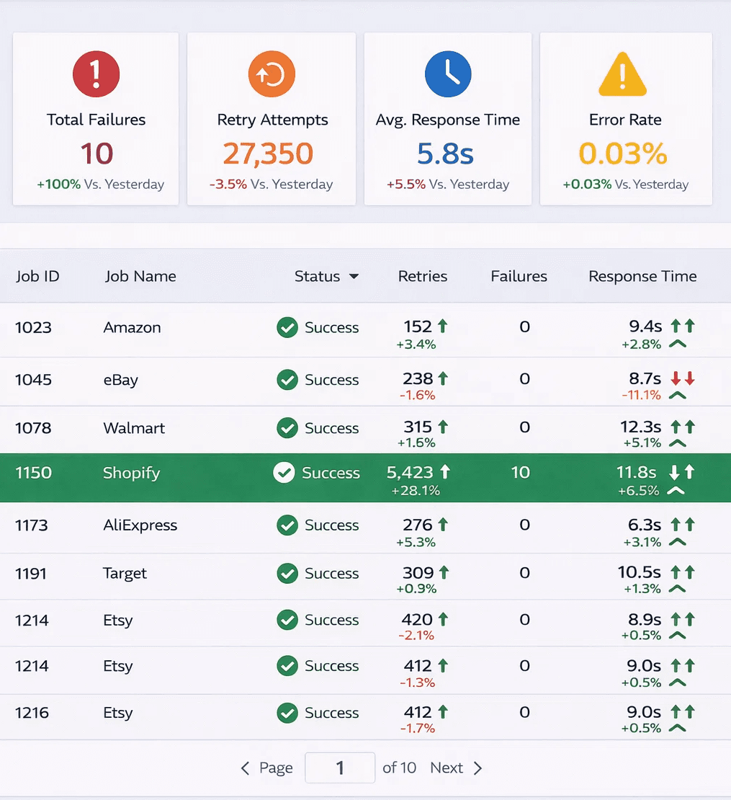Viewport: 731px width, 800px height.
Task: Expand the chevron under AliExpress response time
Action: [x=678, y=542]
